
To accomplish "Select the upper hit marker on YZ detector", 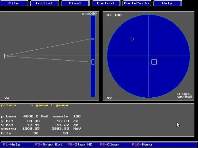I will [x=93, y=39].
